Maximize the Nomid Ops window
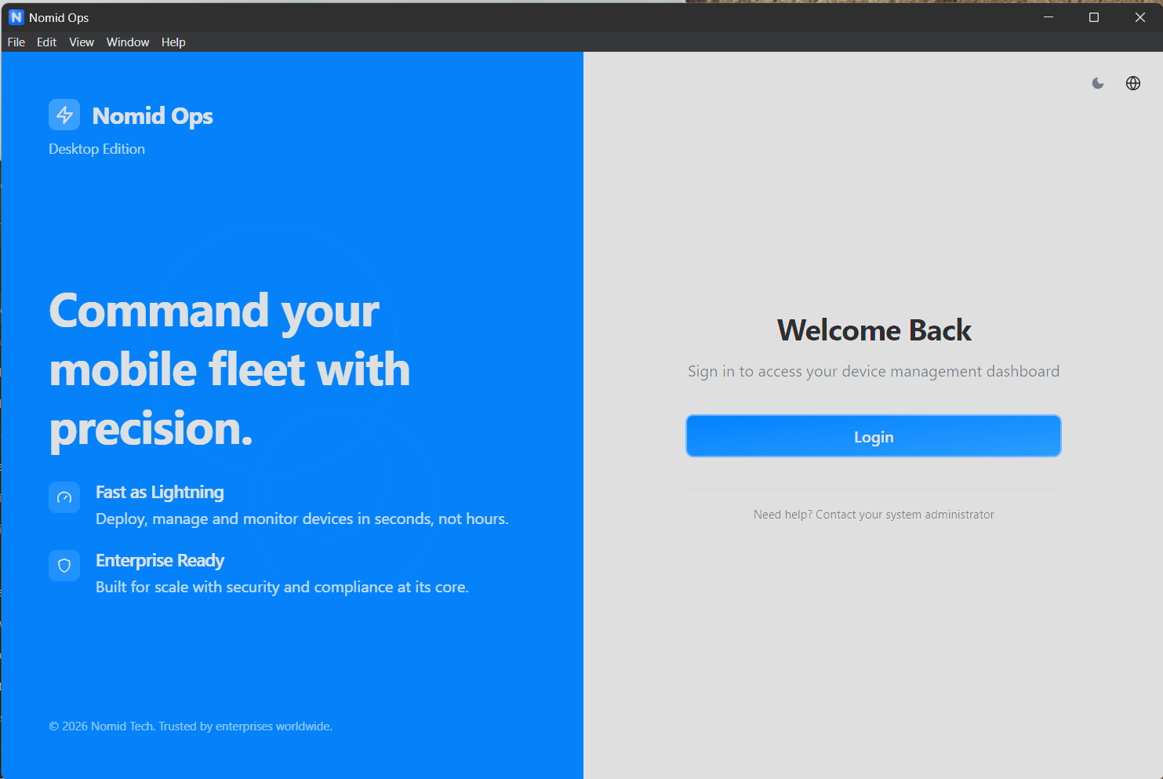The width and height of the screenshot is (1163, 779). [x=1094, y=17]
